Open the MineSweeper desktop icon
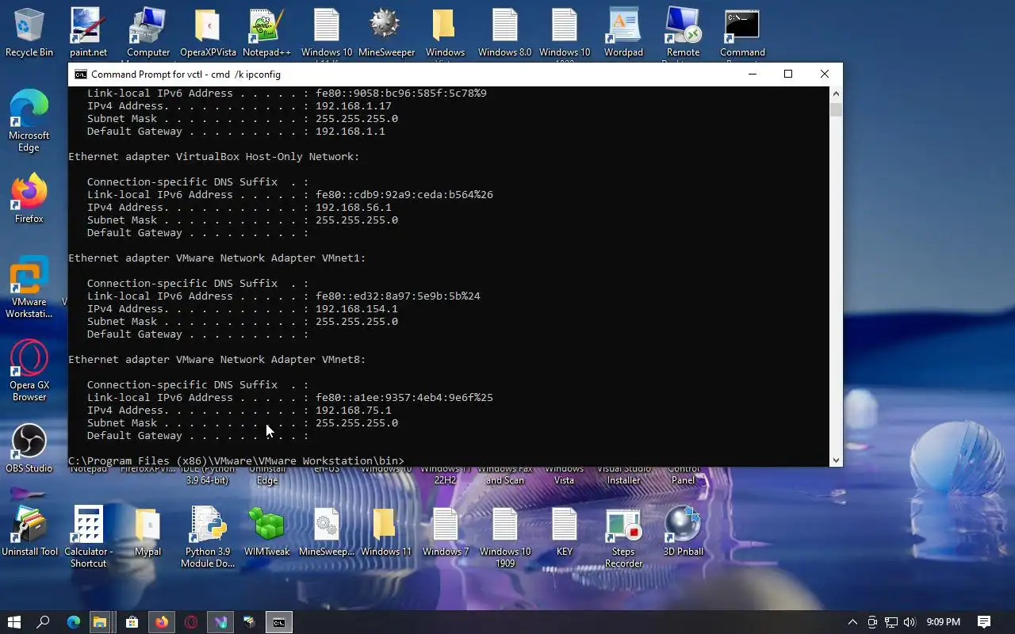 [386, 32]
